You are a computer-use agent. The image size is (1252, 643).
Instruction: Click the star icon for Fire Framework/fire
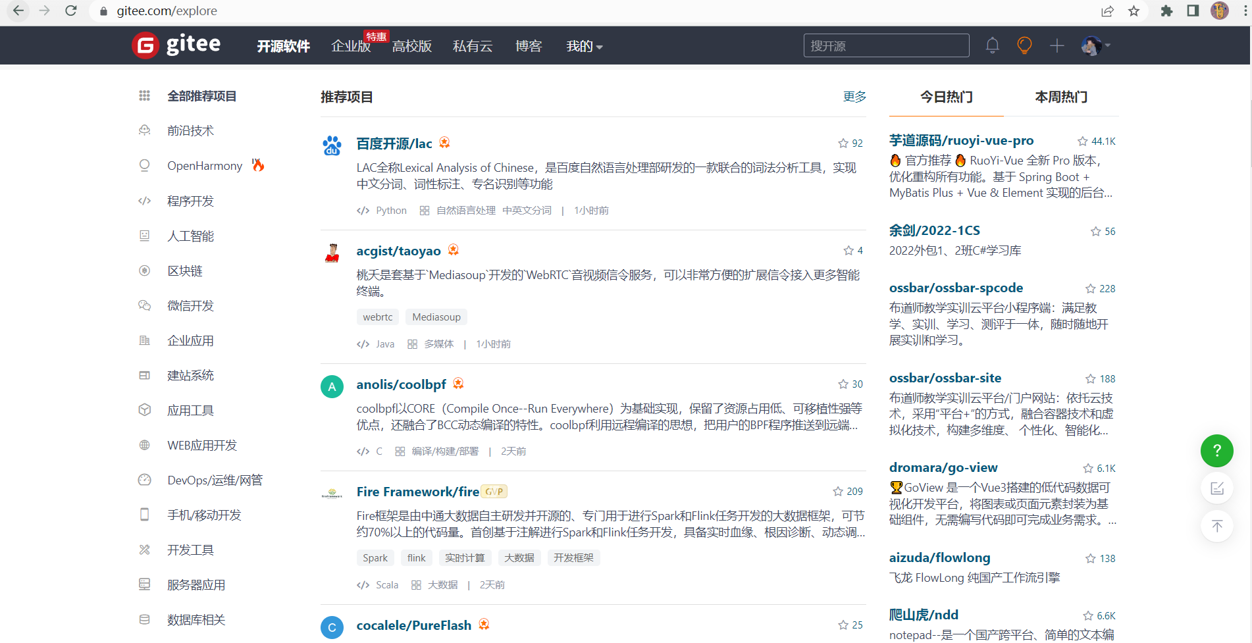click(837, 491)
